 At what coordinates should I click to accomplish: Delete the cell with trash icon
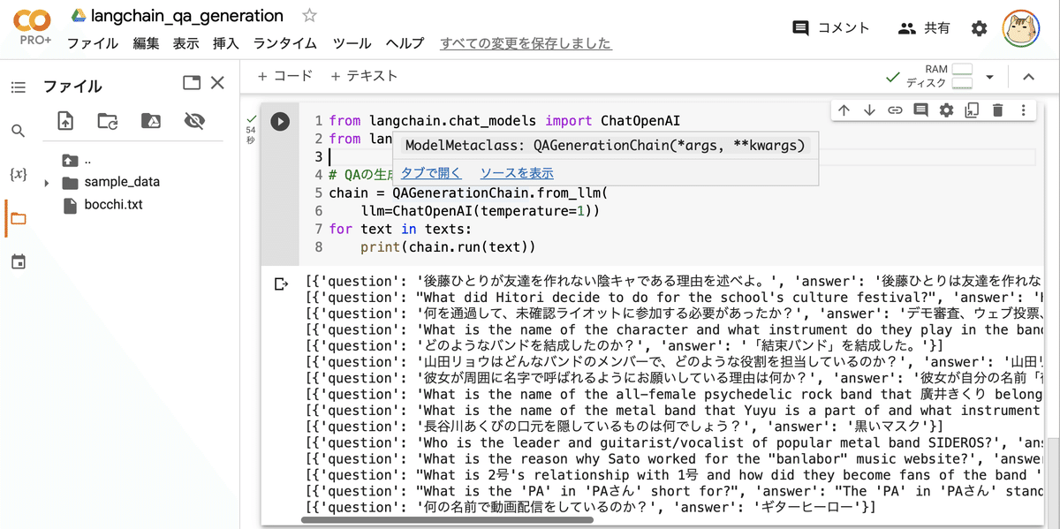997,110
